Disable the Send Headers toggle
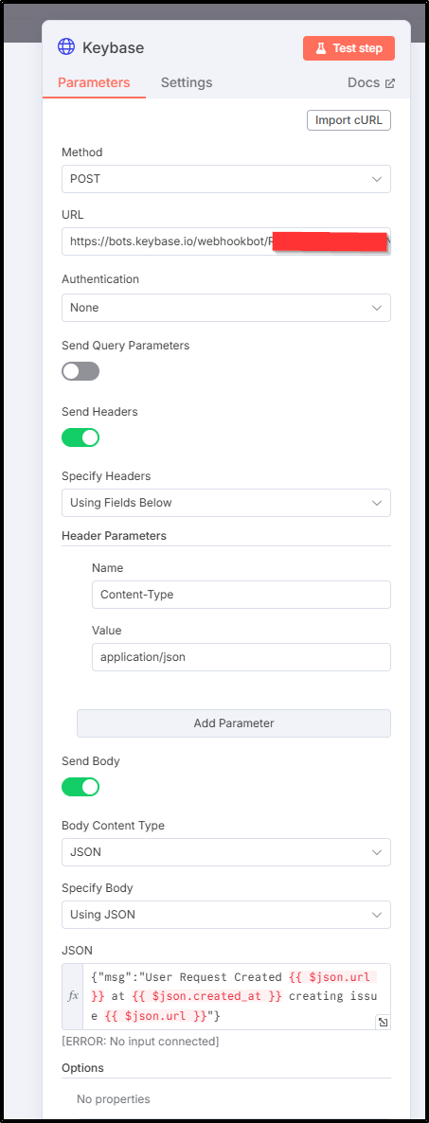The image size is (429, 1123). [x=80, y=437]
